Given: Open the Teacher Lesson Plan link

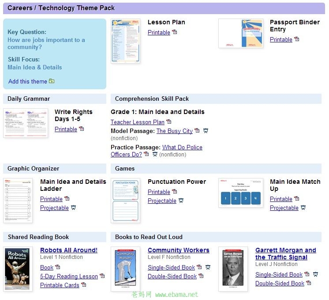Looking at the screenshot, I should (138, 122).
